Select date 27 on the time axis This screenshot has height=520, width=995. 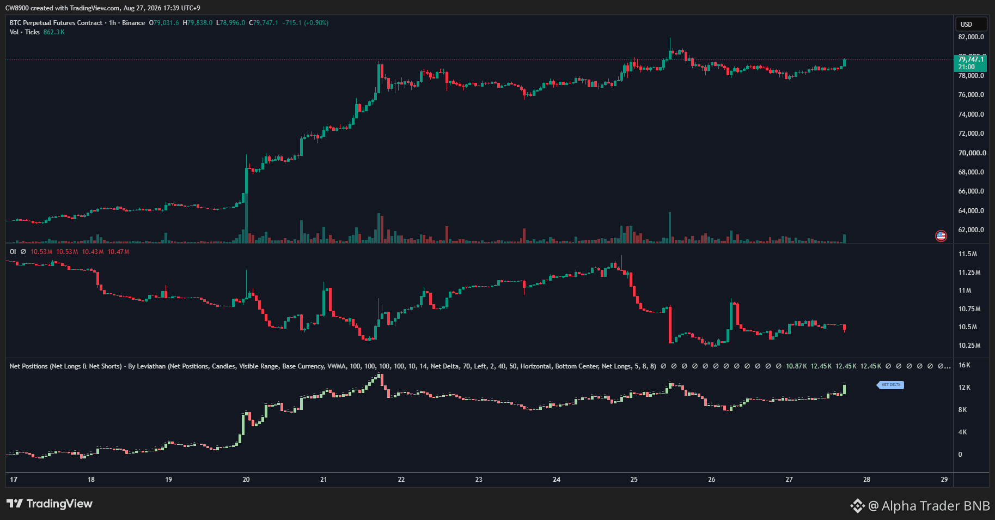pos(789,480)
